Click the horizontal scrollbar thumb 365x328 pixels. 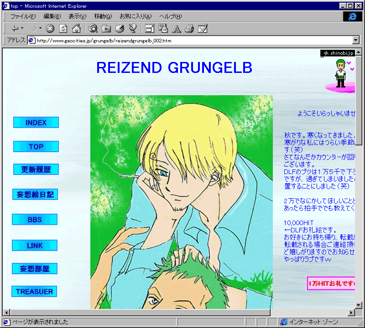(140, 313)
